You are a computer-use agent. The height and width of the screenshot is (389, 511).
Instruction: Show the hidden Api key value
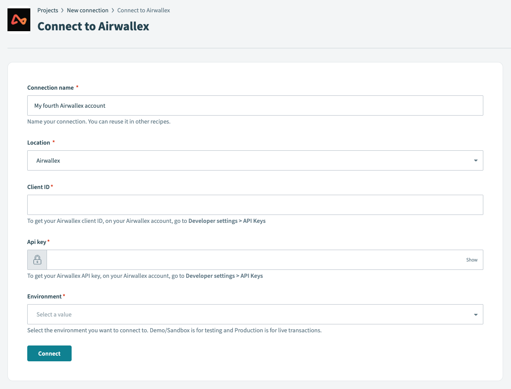click(471, 260)
